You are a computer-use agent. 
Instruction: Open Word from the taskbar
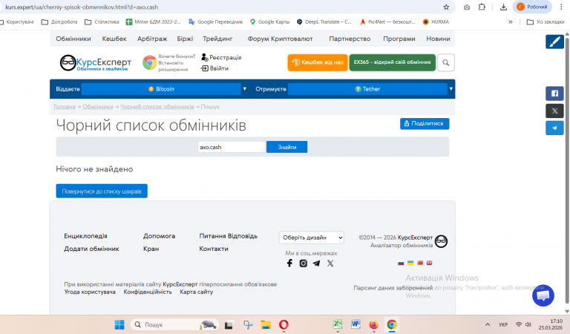point(356,324)
